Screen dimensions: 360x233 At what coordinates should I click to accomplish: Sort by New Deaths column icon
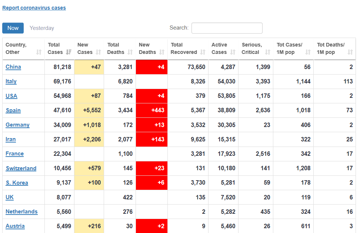pyautogui.click(x=161, y=52)
